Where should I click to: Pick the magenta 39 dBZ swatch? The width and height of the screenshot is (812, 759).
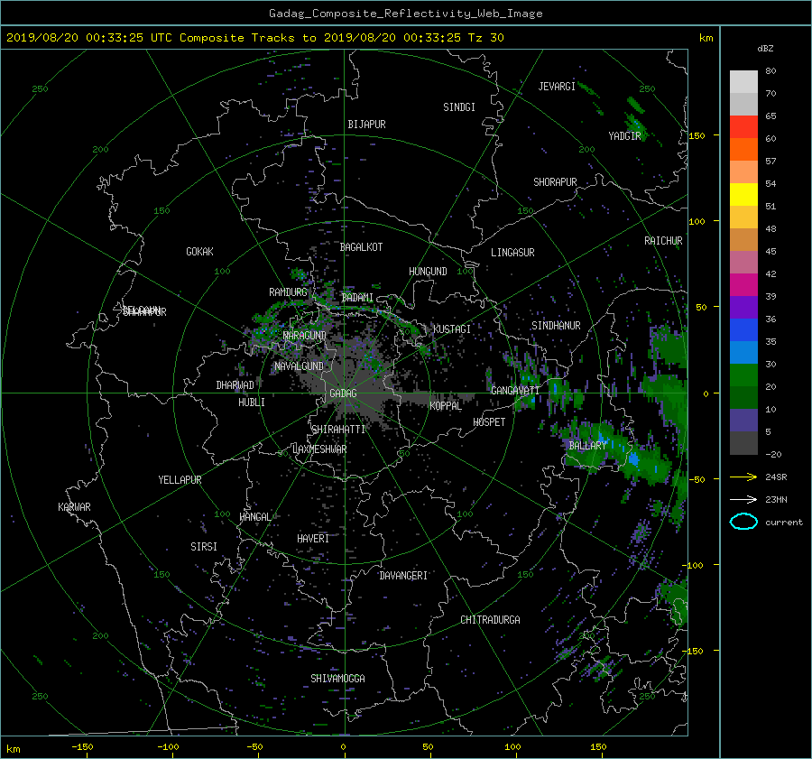point(743,285)
